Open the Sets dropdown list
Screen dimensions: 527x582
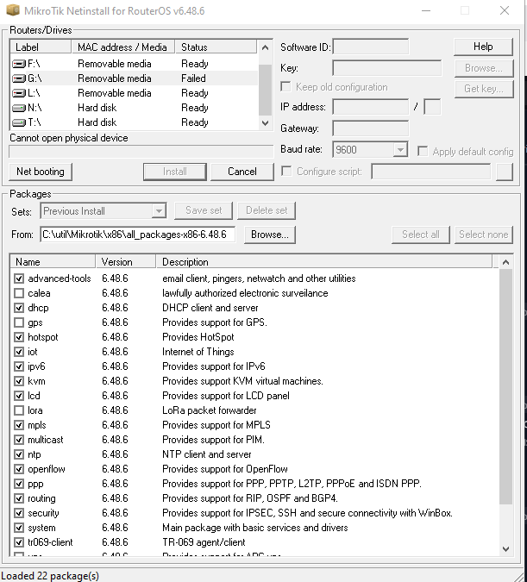(x=159, y=211)
